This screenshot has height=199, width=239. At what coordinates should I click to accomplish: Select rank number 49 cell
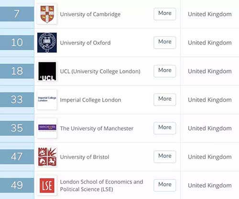coord(17,185)
